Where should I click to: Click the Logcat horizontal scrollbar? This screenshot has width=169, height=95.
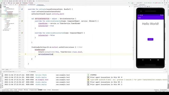[x=22, y=89]
